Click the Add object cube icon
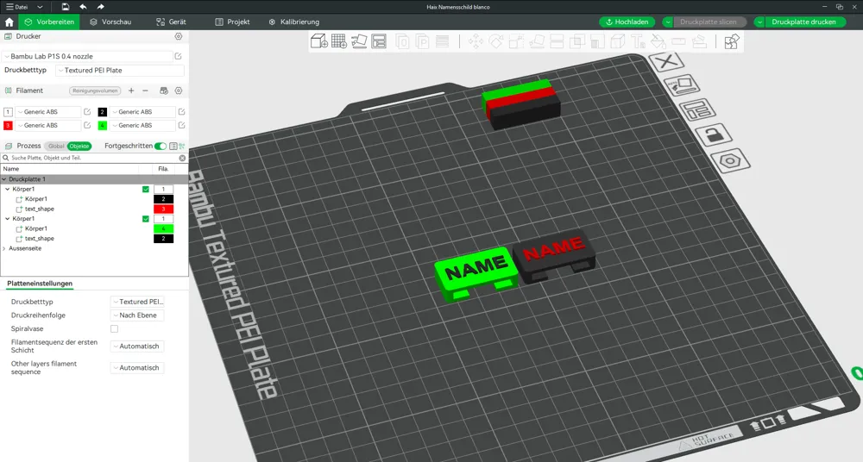The image size is (863, 462). coord(319,41)
